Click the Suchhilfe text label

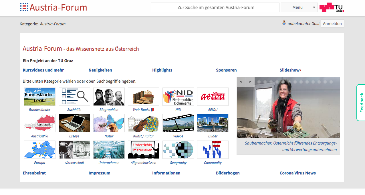tap(74, 110)
